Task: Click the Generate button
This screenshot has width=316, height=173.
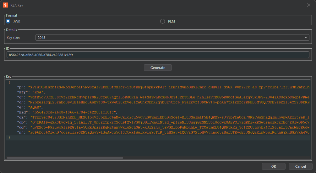Action: pos(158,68)
